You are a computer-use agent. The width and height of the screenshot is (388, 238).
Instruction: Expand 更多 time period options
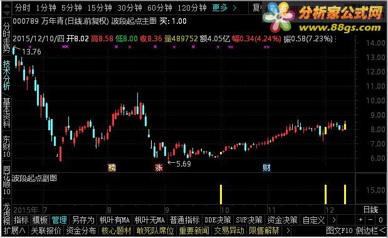[x=224, y=8]
